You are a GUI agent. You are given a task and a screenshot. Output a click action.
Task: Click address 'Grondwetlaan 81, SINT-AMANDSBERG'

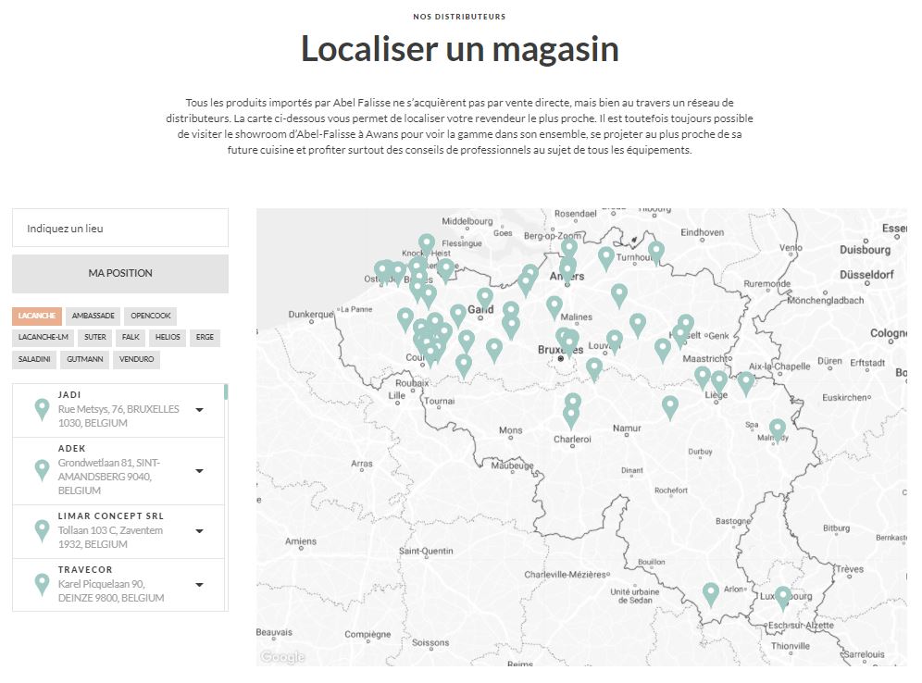(x=109, y=469)
